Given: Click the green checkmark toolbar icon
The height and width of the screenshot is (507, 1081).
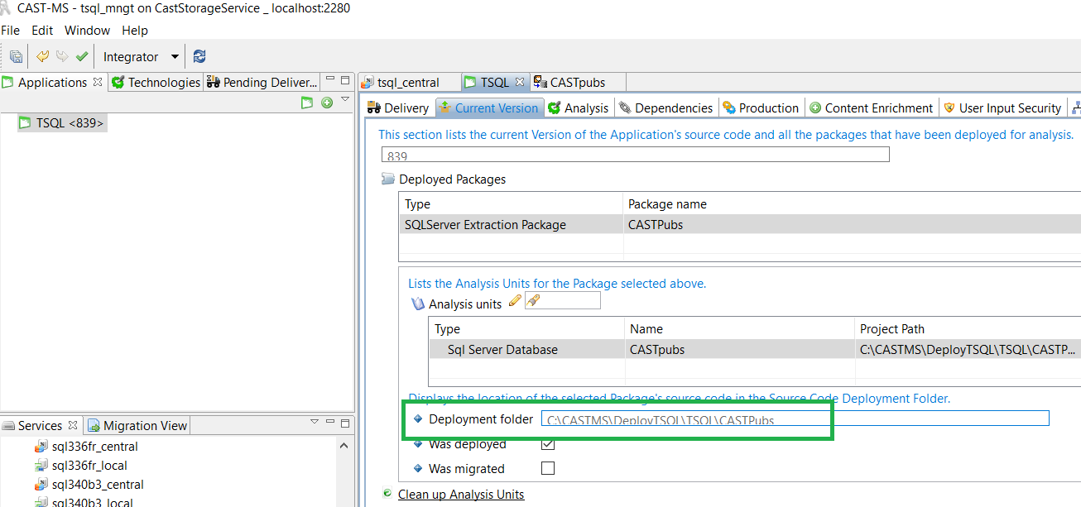Looking at the screenshot, I should tap(82, 56).
